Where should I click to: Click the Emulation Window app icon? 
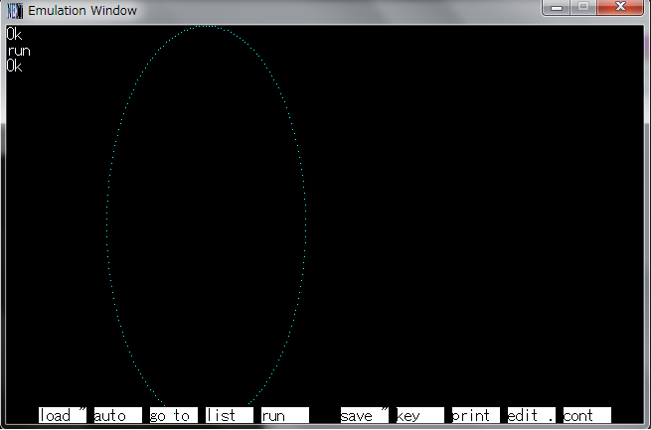[x=14, y=10]
